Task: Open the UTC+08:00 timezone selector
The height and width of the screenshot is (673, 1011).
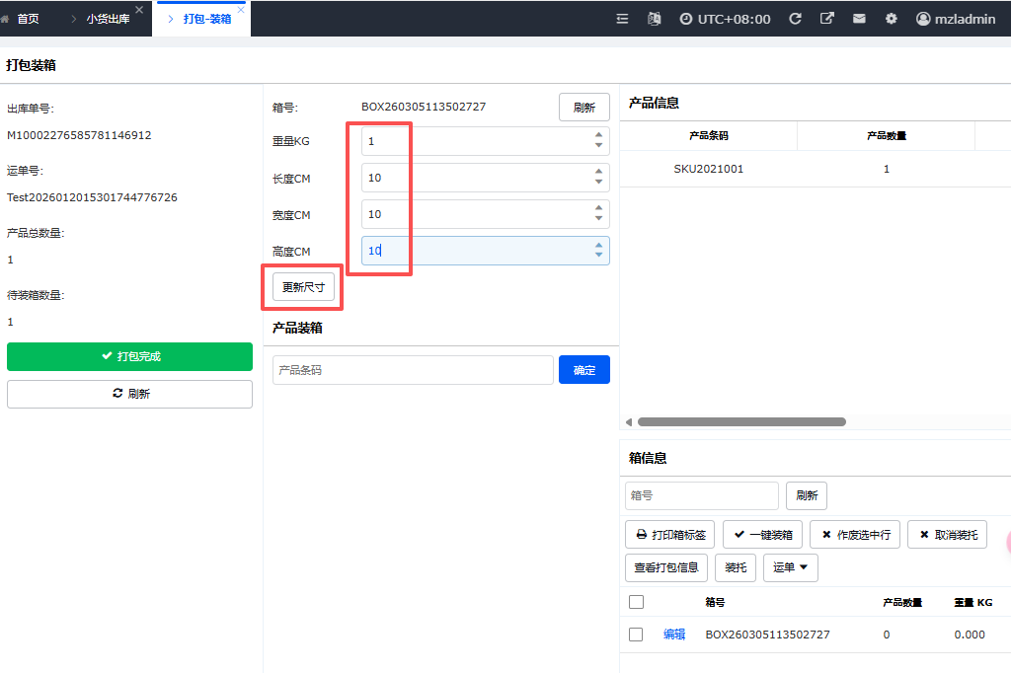Action: coord(725,19)
